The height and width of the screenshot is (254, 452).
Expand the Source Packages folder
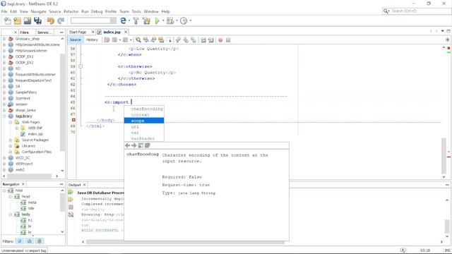pos(11,140)
